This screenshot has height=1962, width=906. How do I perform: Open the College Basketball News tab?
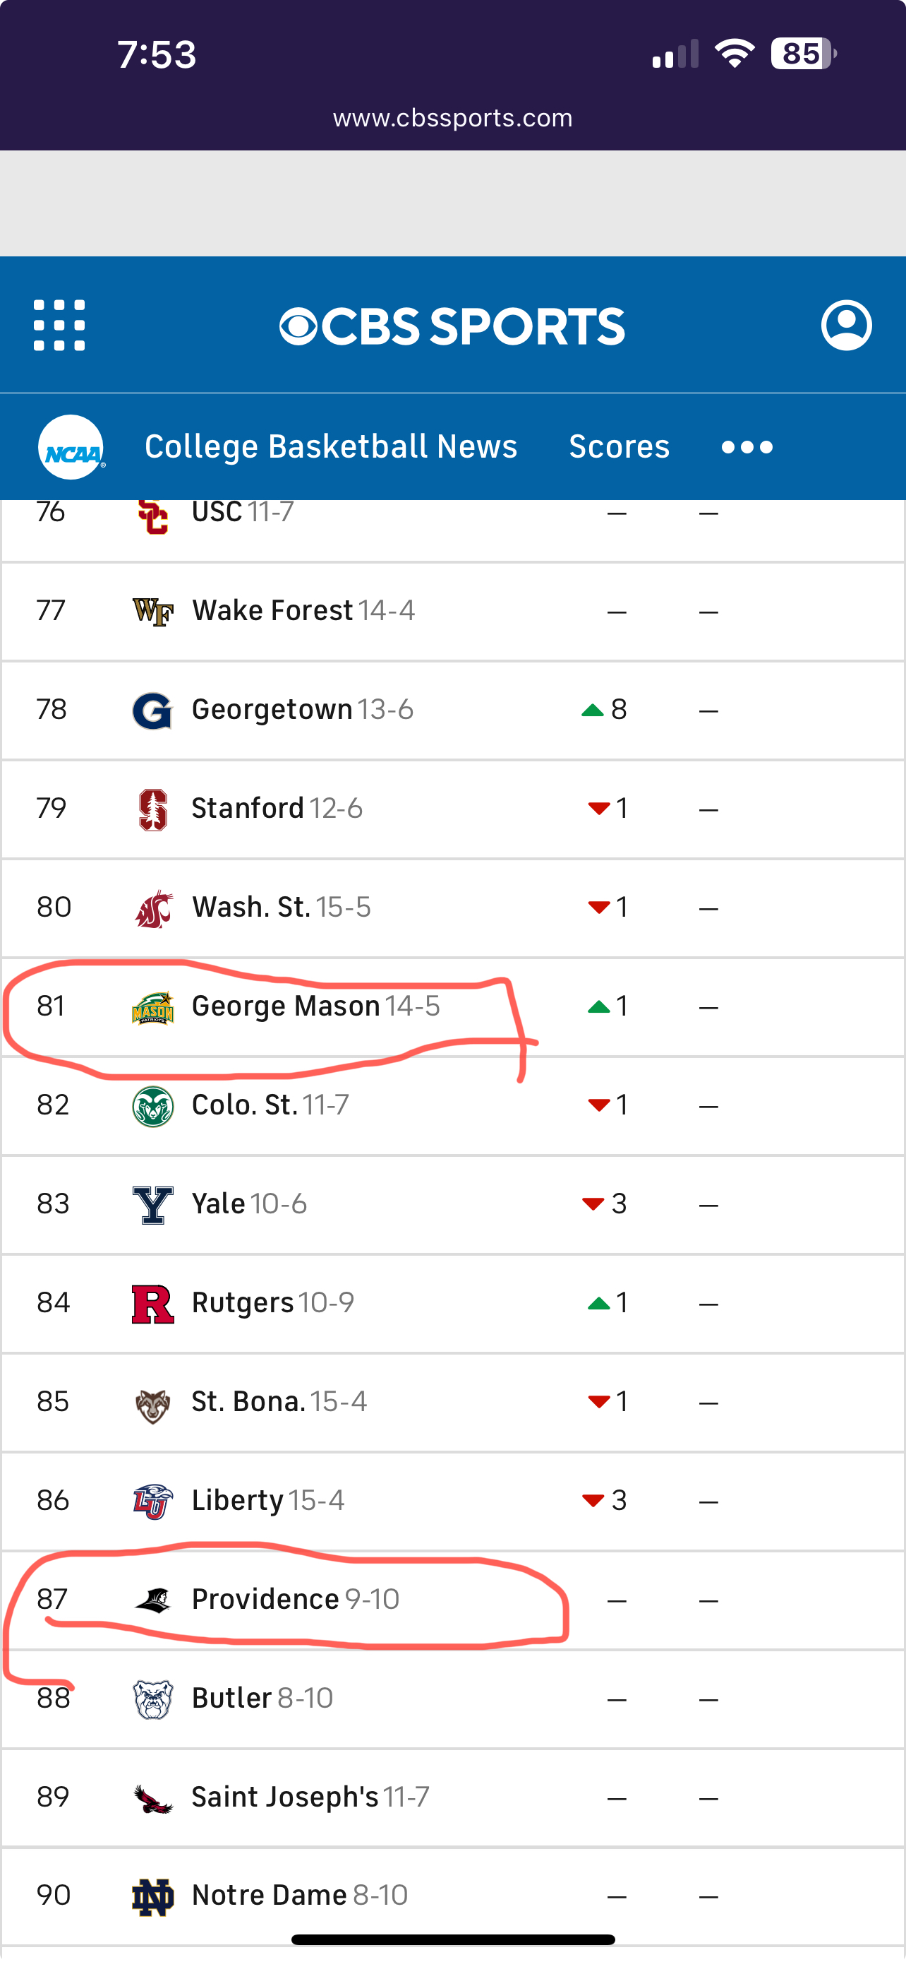click(x=331, y=447)
